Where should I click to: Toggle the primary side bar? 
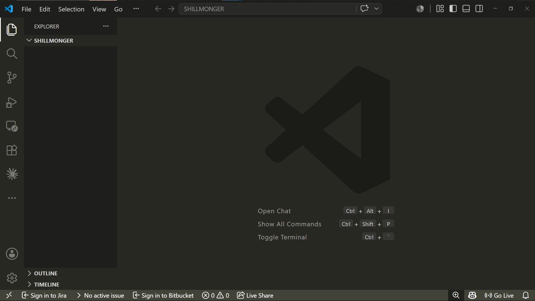[453, 9]
